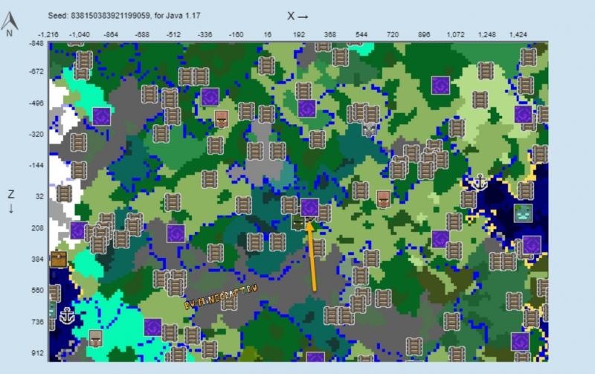
Task: Select the shipwreck anchor in the southwest ocean
Action: click(67, 315)
